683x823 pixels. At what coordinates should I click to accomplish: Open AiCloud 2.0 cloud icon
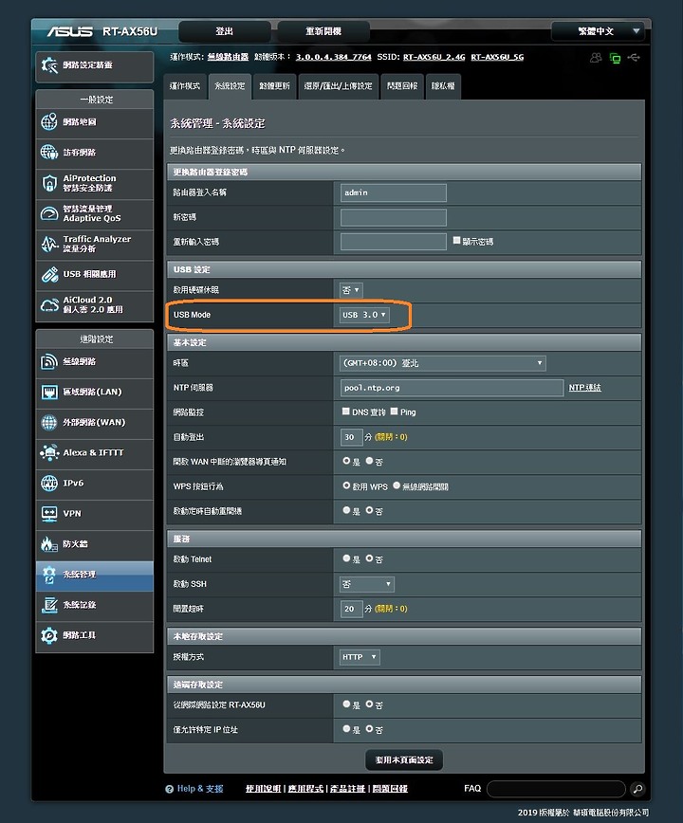coord(49,305)
